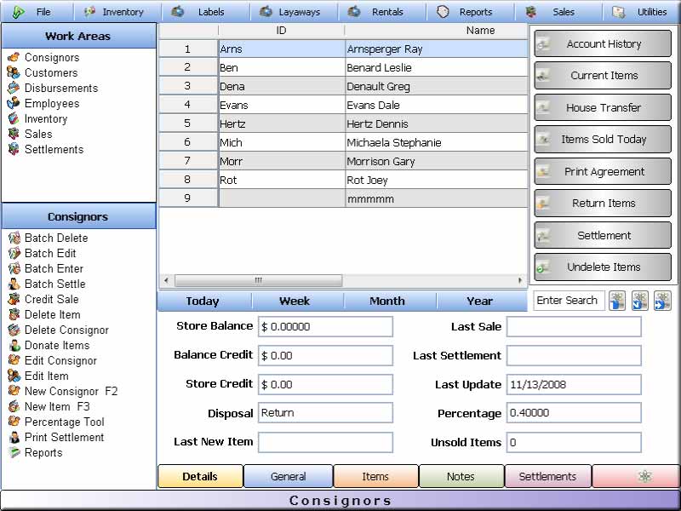This screenshot has width=681, height=511.
Task: Click the horizontal scrollbar thumb under the grid
Action: click(259, 280)
